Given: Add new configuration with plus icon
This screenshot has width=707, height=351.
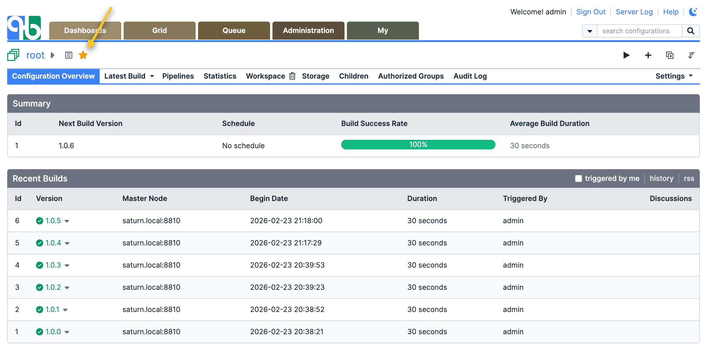Looking at the screenshot, I should pos(648,55).
